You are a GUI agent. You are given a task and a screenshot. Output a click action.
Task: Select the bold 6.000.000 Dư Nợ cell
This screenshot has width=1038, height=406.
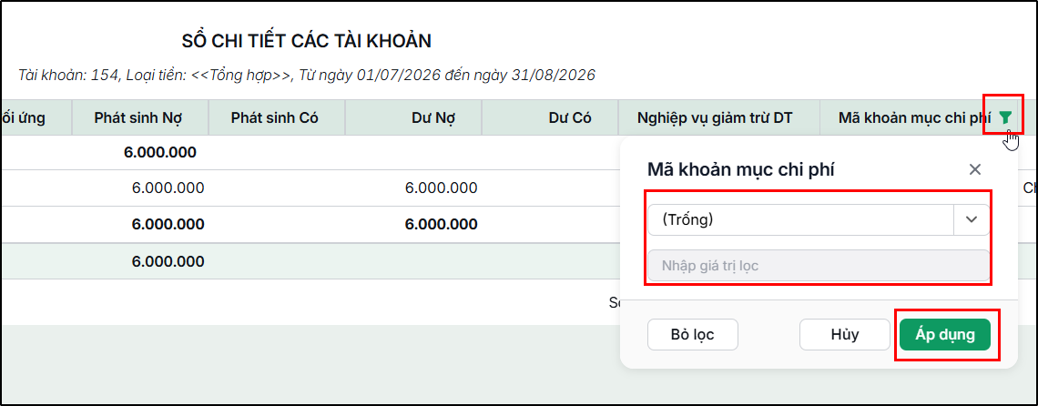pos(441,225)
